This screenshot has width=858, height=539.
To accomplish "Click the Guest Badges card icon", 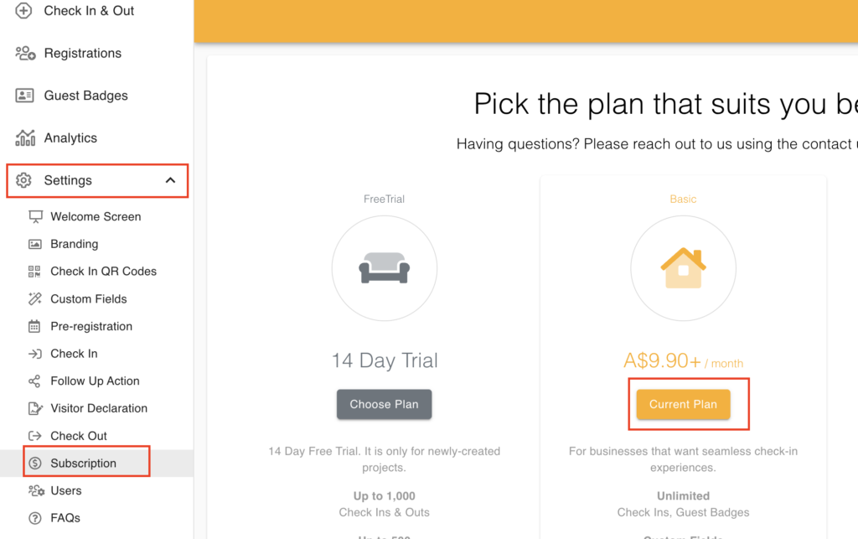I will click(x=25, y=96).
